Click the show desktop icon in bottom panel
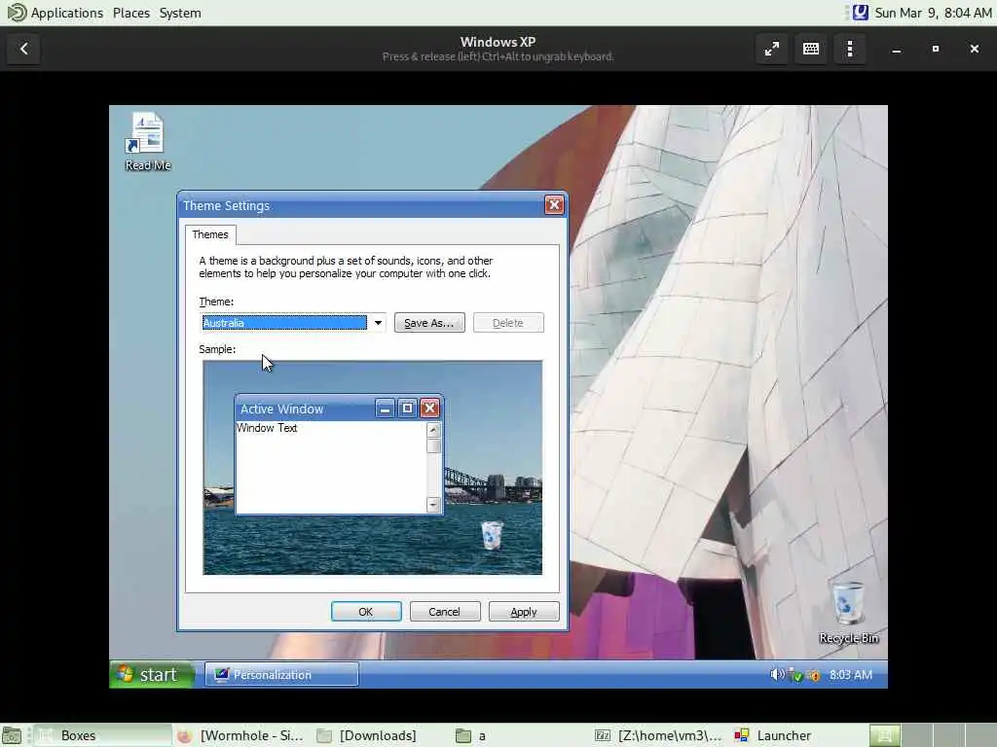The height and width of the screenshot is (747, 997). click(12, 735)
